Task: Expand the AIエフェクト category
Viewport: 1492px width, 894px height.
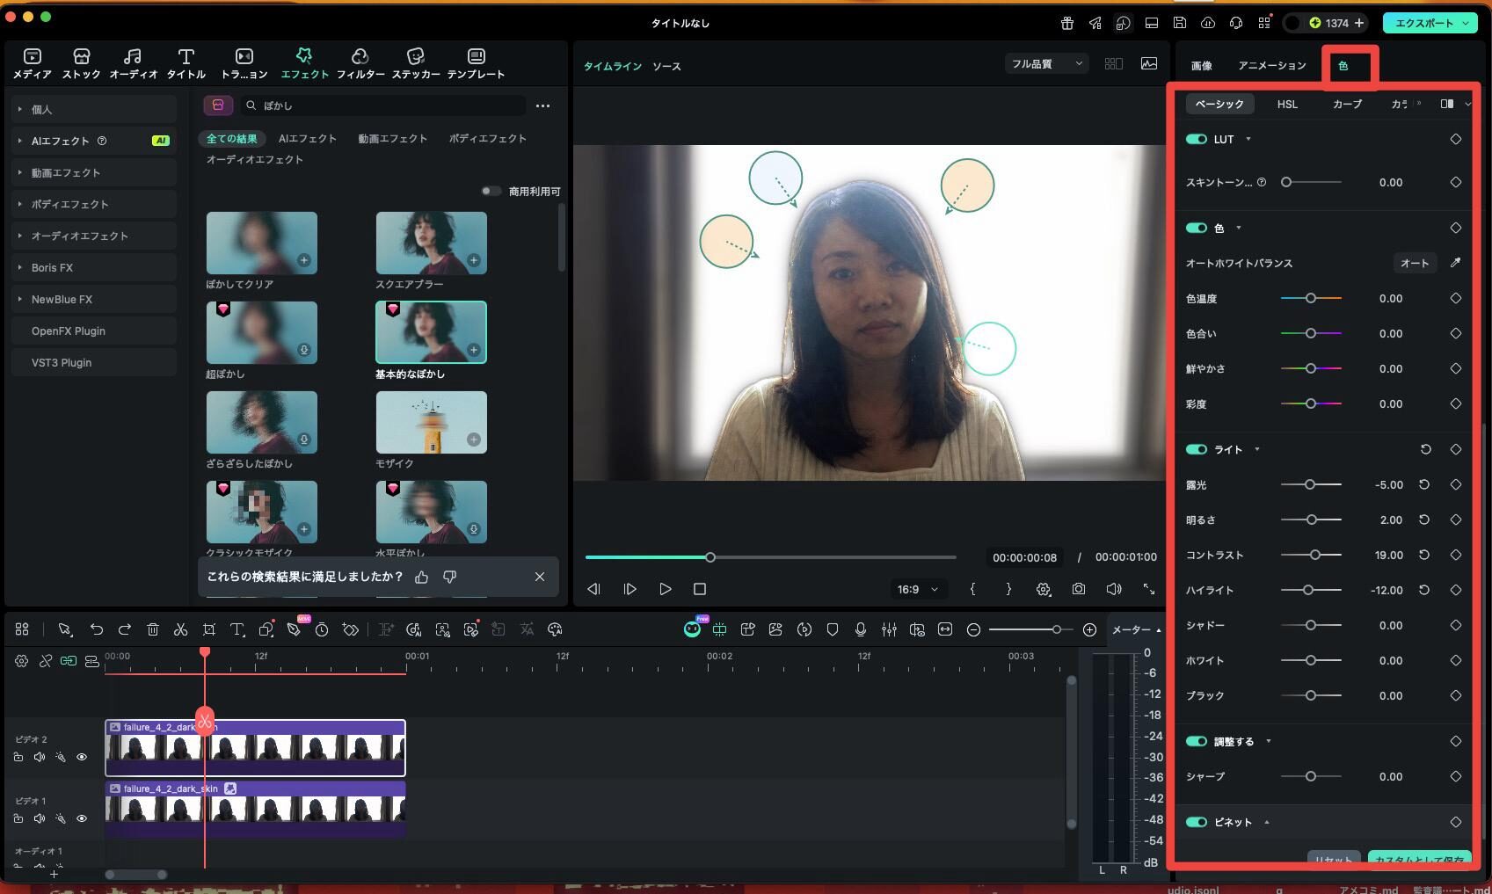Action: [19, 141]
